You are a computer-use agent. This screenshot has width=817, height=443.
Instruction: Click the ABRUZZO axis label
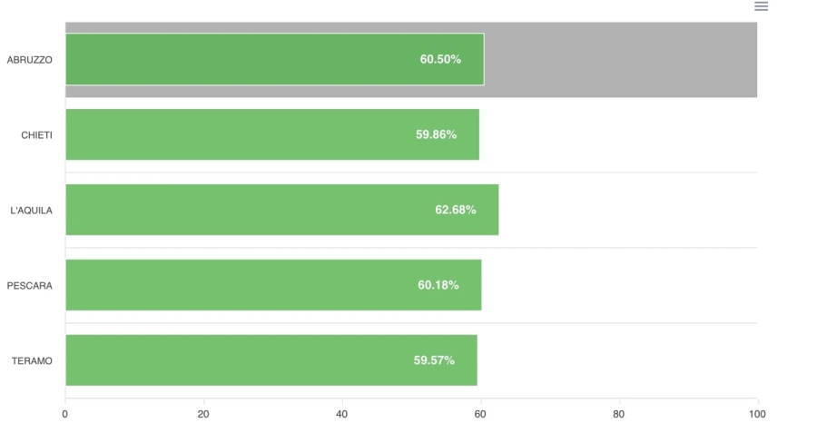click(x=30, y=60)
